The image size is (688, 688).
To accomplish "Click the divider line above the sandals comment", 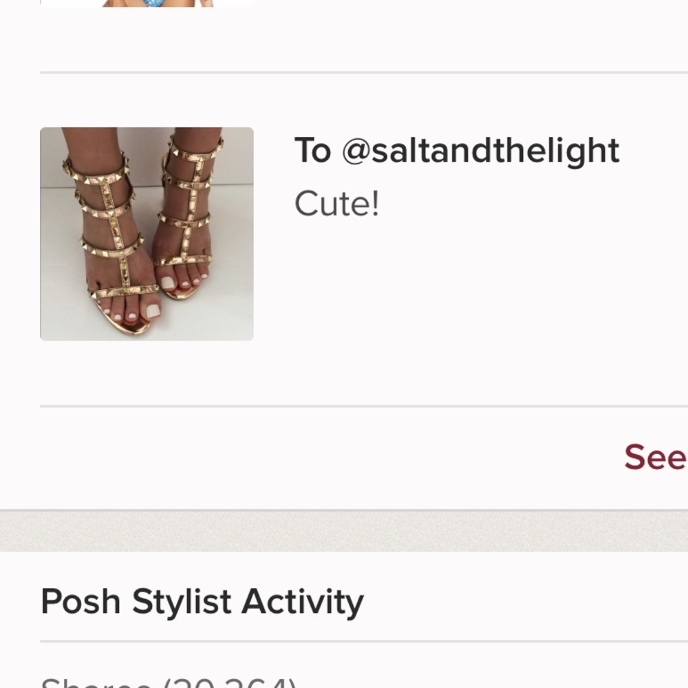I will click(344, 72).
